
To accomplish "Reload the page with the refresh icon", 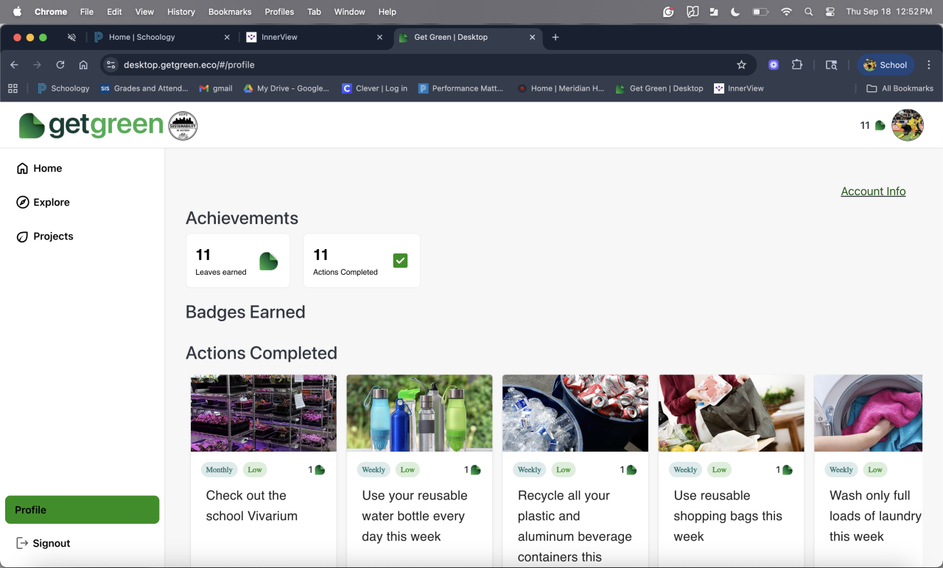I will coord(60,65).
